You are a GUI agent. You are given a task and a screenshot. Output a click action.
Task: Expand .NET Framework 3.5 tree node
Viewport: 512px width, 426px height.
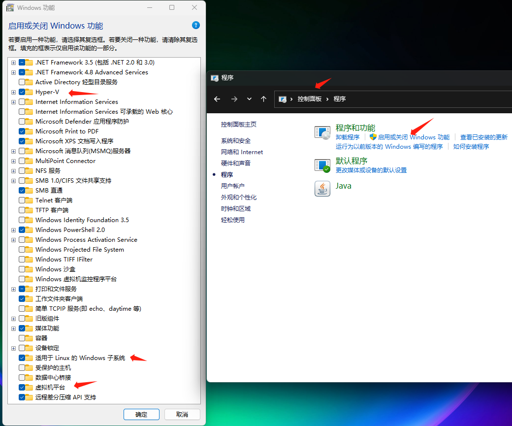(13, 63)
